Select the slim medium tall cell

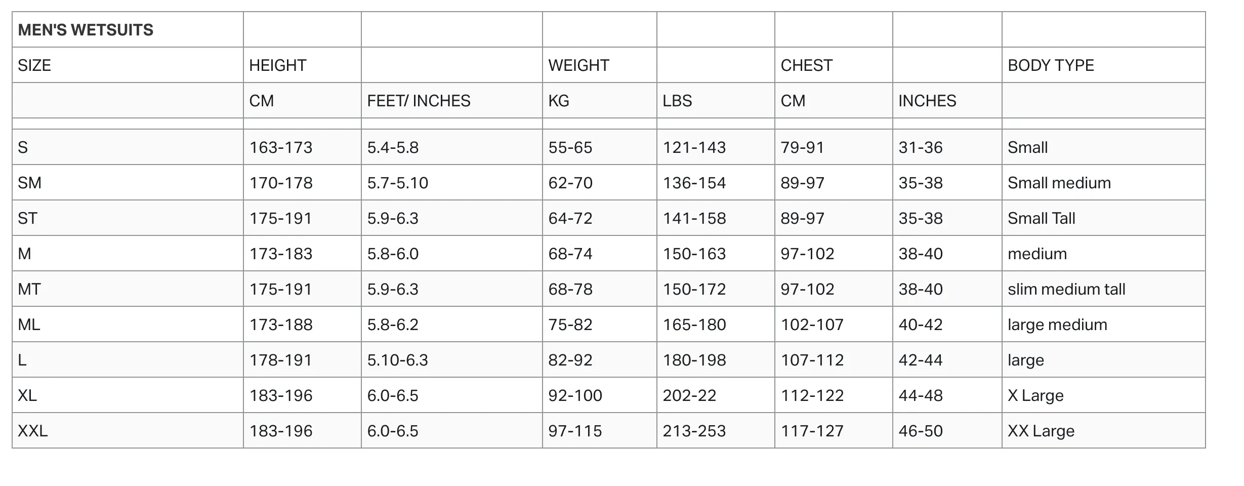tap(1103, 289)
